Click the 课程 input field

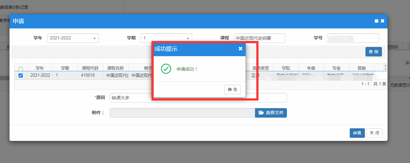point(259,38)
